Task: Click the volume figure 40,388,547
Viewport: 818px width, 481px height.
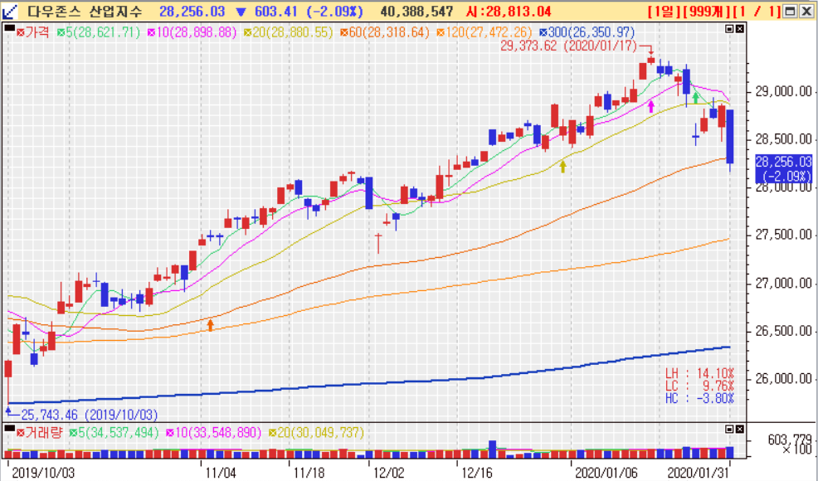Action: tap(416, 12)
